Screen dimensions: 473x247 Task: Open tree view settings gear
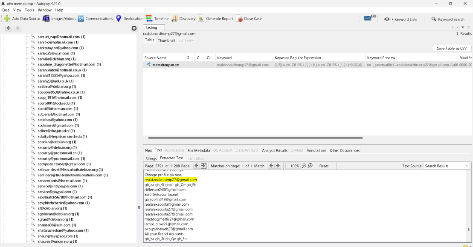[x=134, y=28]
